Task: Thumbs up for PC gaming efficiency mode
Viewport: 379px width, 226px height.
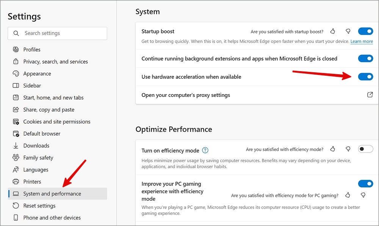Action: click(x=348, y=195)
